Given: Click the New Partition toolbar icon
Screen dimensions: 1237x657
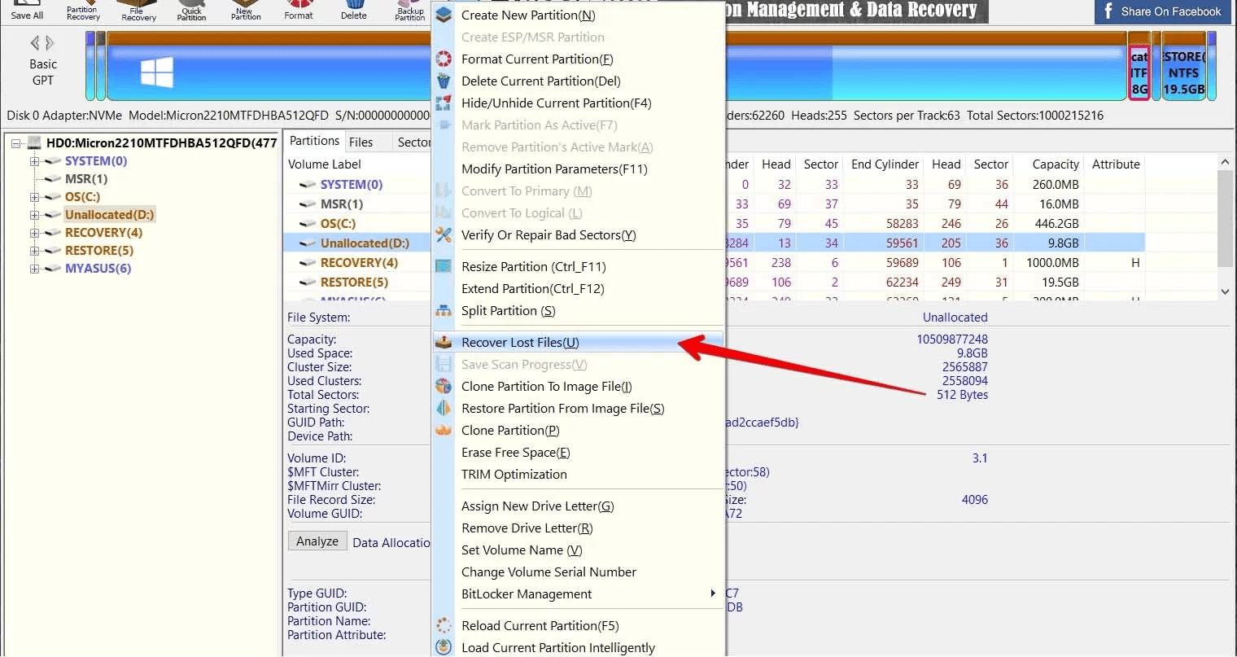Looking at the screenshot, I should 246,11.
